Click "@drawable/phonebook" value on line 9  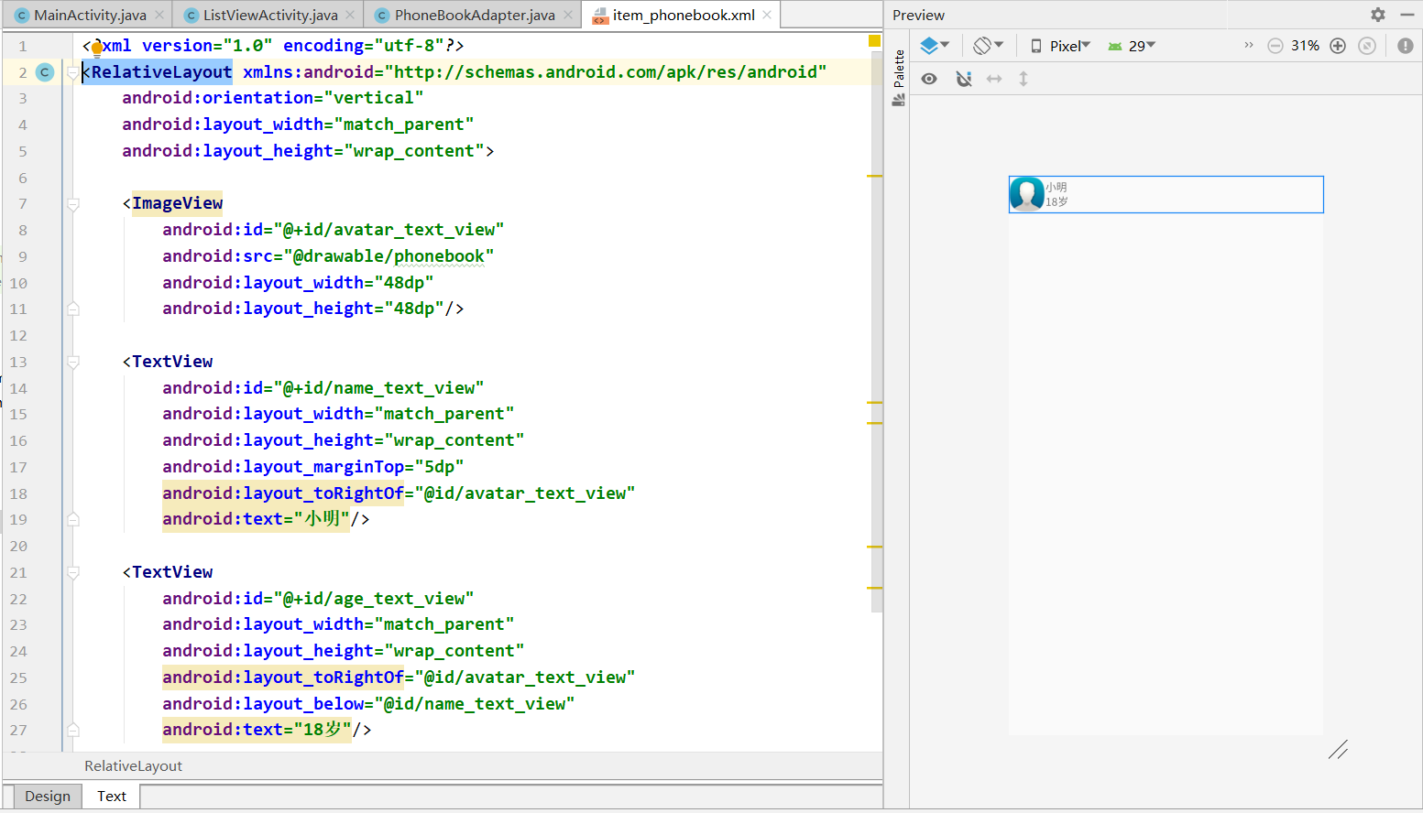point(389,256)
